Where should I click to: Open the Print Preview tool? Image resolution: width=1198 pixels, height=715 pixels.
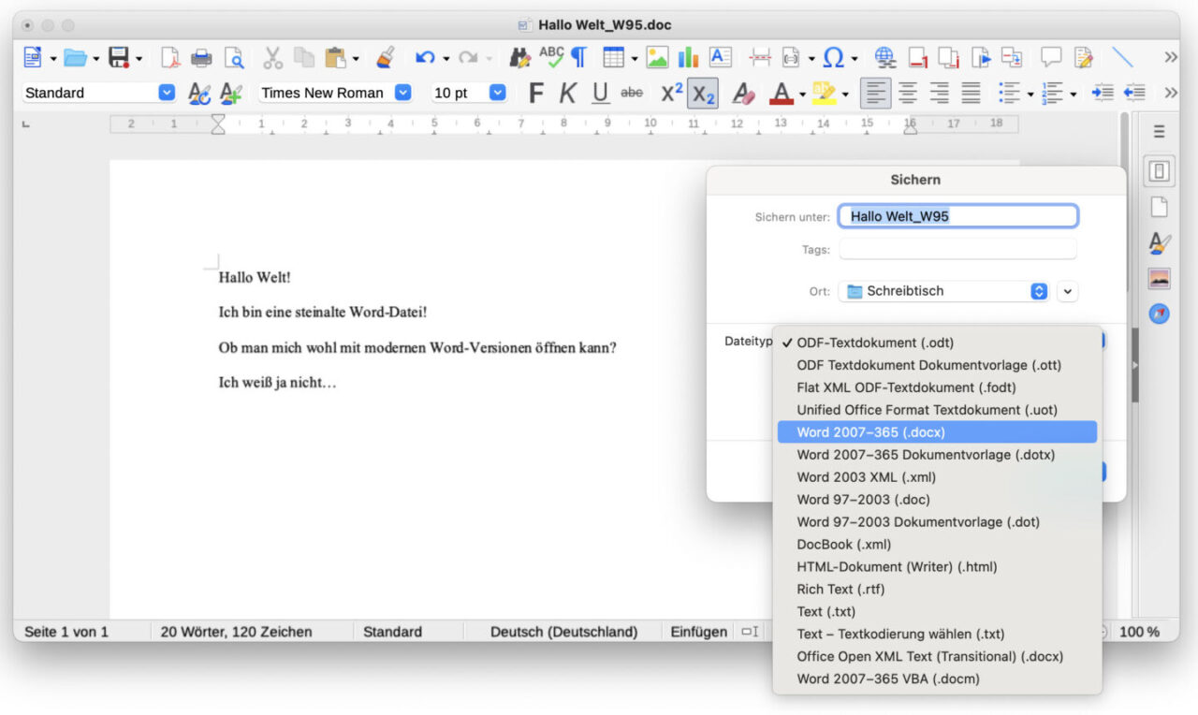[235, 57]
